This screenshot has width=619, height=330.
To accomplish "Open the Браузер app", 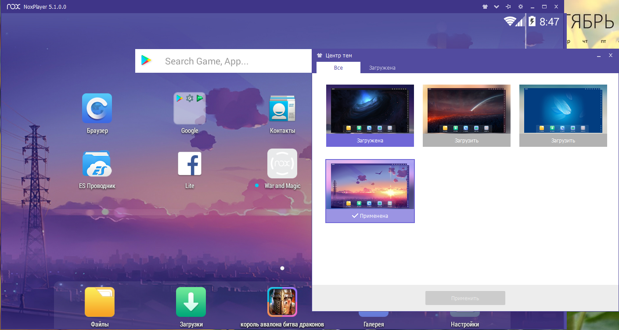I will pos(97,109).
